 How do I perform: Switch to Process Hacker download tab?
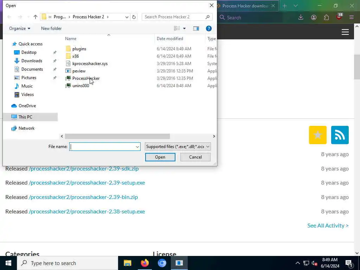245,6
